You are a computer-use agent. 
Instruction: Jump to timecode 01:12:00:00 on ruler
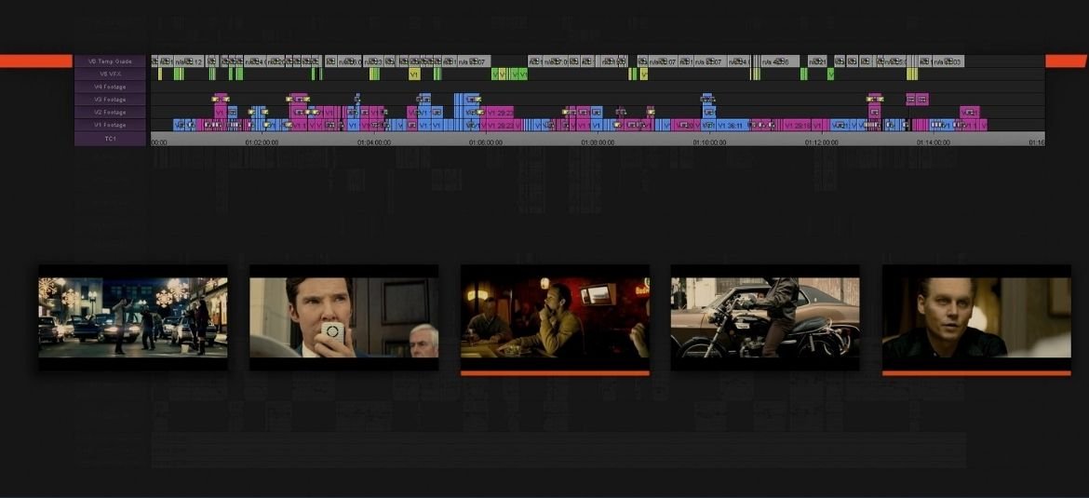[822, 142]
